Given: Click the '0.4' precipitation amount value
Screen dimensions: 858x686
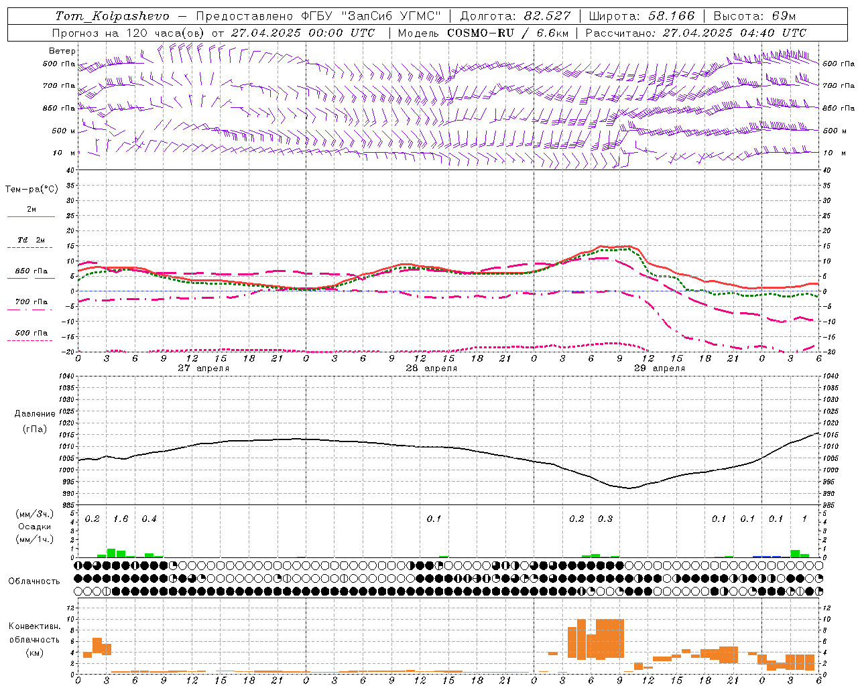Looking at the screenshot, I should [x=149, y=519].
